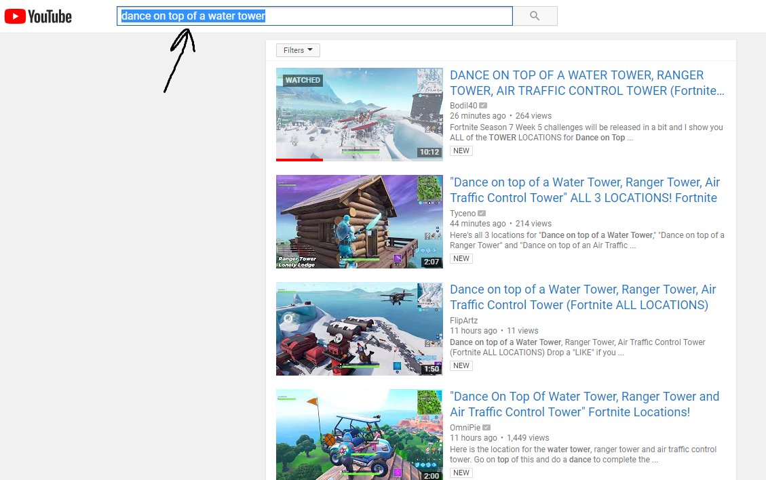
Task: Go to Bodil40 channel
Action: 463,106
